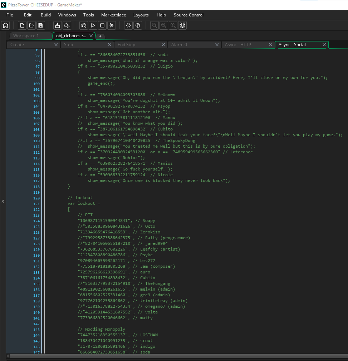Open an existing project with the folder icon
The width and height of the screenshot is (348, 361).
tap(31, 25)
